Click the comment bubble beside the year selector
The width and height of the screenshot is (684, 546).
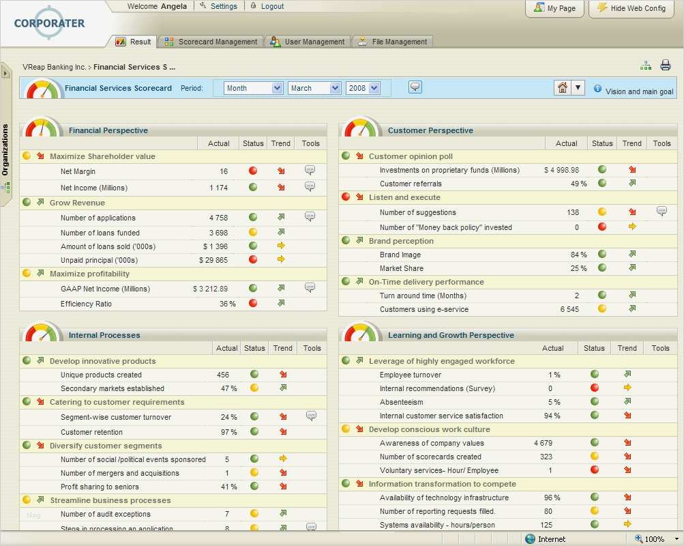tap(415, 87)
